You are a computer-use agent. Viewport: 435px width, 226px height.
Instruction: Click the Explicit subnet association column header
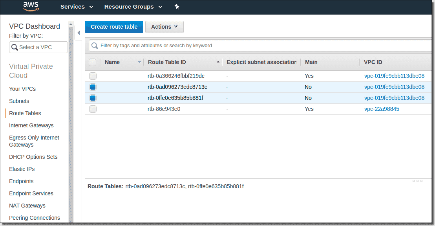pyautogui.click(x=261, y=62)
